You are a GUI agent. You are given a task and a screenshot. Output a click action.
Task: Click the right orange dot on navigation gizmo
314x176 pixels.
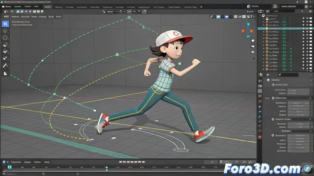pos(252,31)
